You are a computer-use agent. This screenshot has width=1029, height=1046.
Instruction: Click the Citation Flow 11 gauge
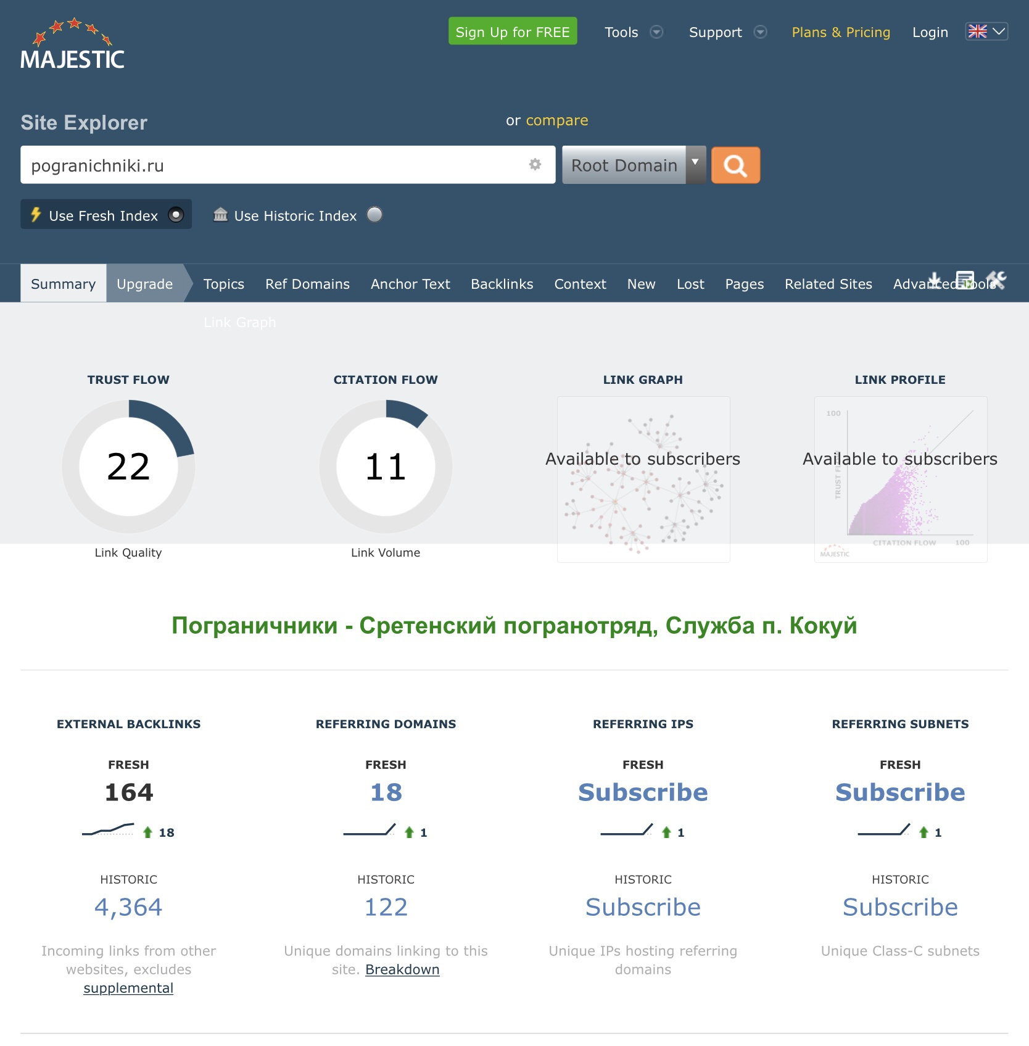point(386,466)
